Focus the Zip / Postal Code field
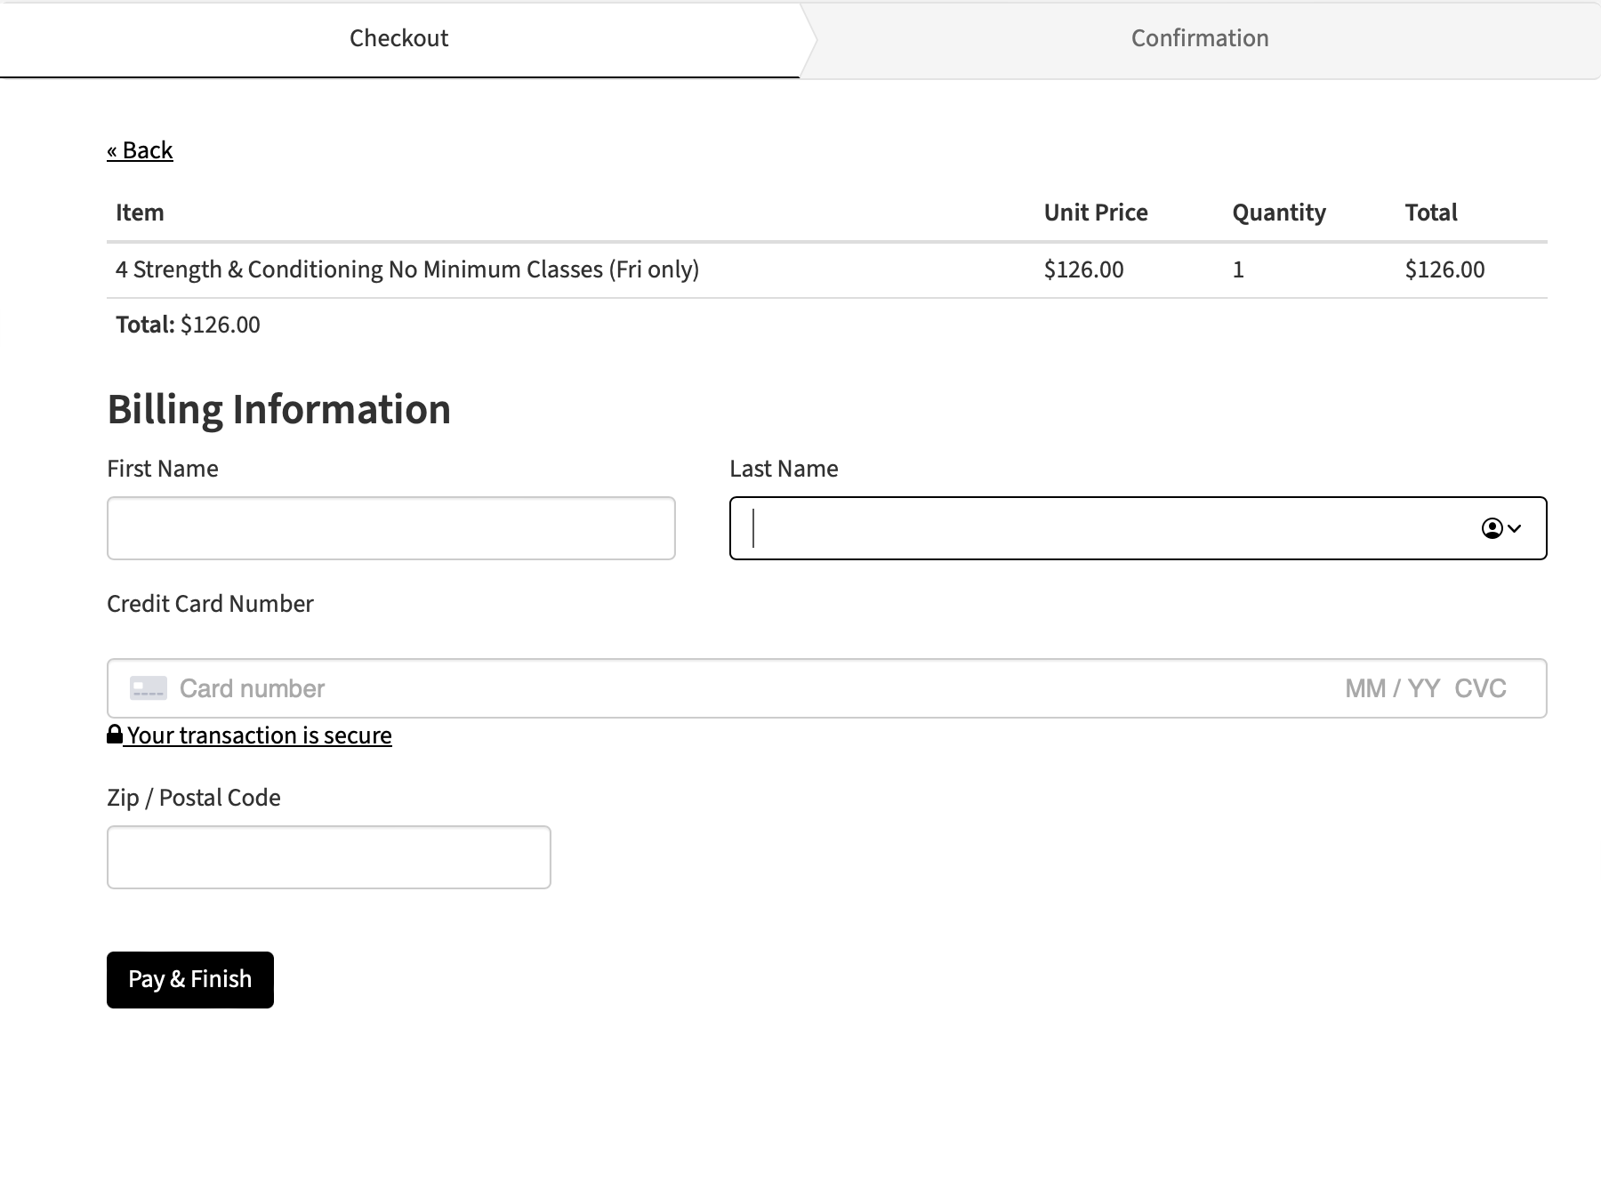 pos(329,857)
